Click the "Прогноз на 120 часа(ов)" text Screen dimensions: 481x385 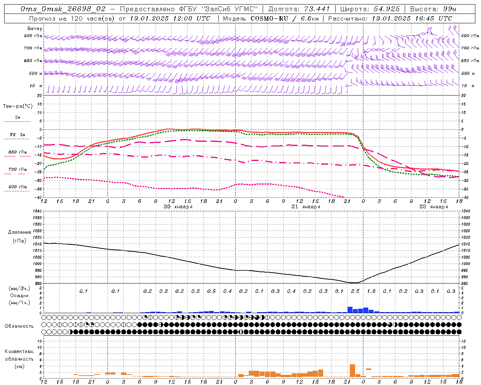[73, 18]
